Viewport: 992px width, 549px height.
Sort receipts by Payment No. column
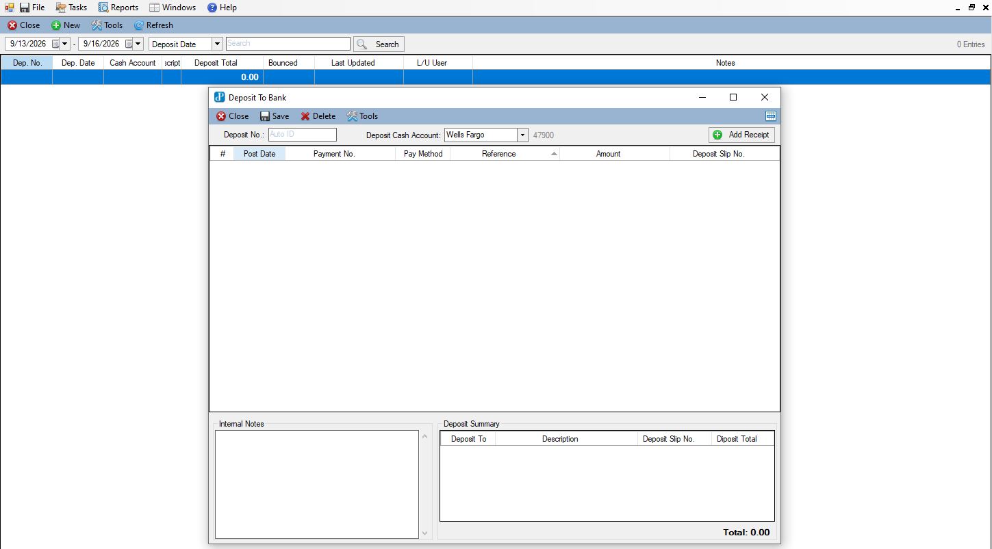(x=340, y=154)
